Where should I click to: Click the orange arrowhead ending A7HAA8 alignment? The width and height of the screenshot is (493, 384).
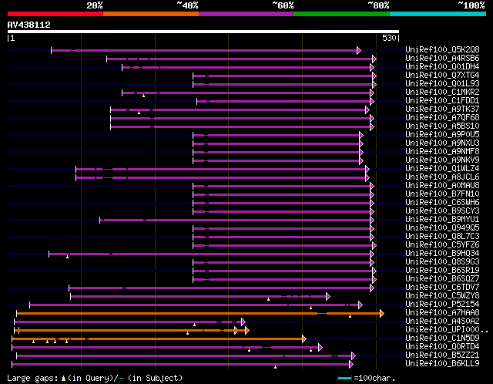point(382,314)
